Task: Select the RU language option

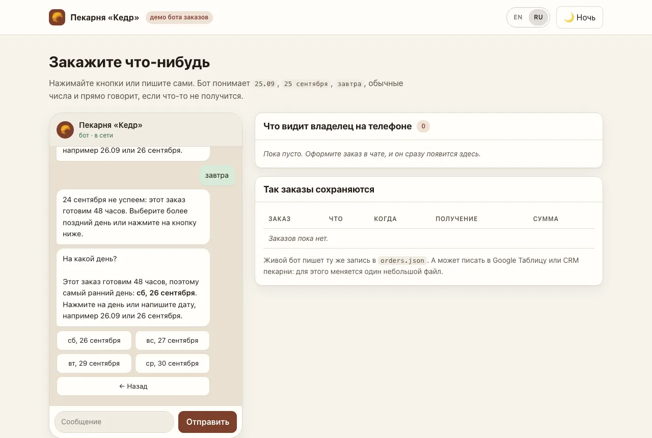Action: [538, 17]
